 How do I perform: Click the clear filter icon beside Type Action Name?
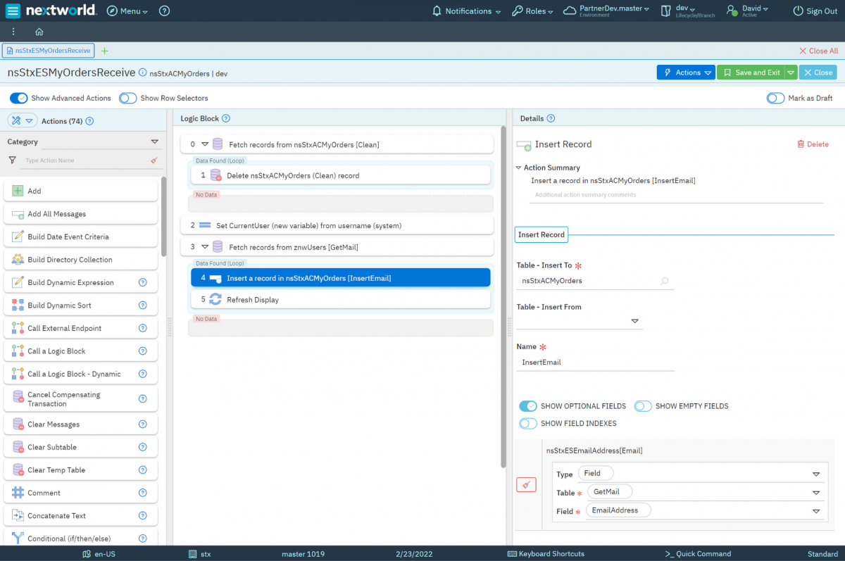154,160
